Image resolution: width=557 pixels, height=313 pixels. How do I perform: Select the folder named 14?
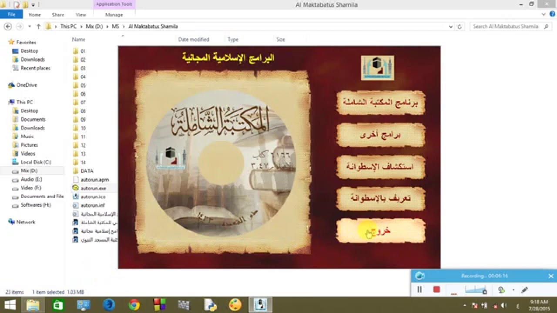click(80, 162)
